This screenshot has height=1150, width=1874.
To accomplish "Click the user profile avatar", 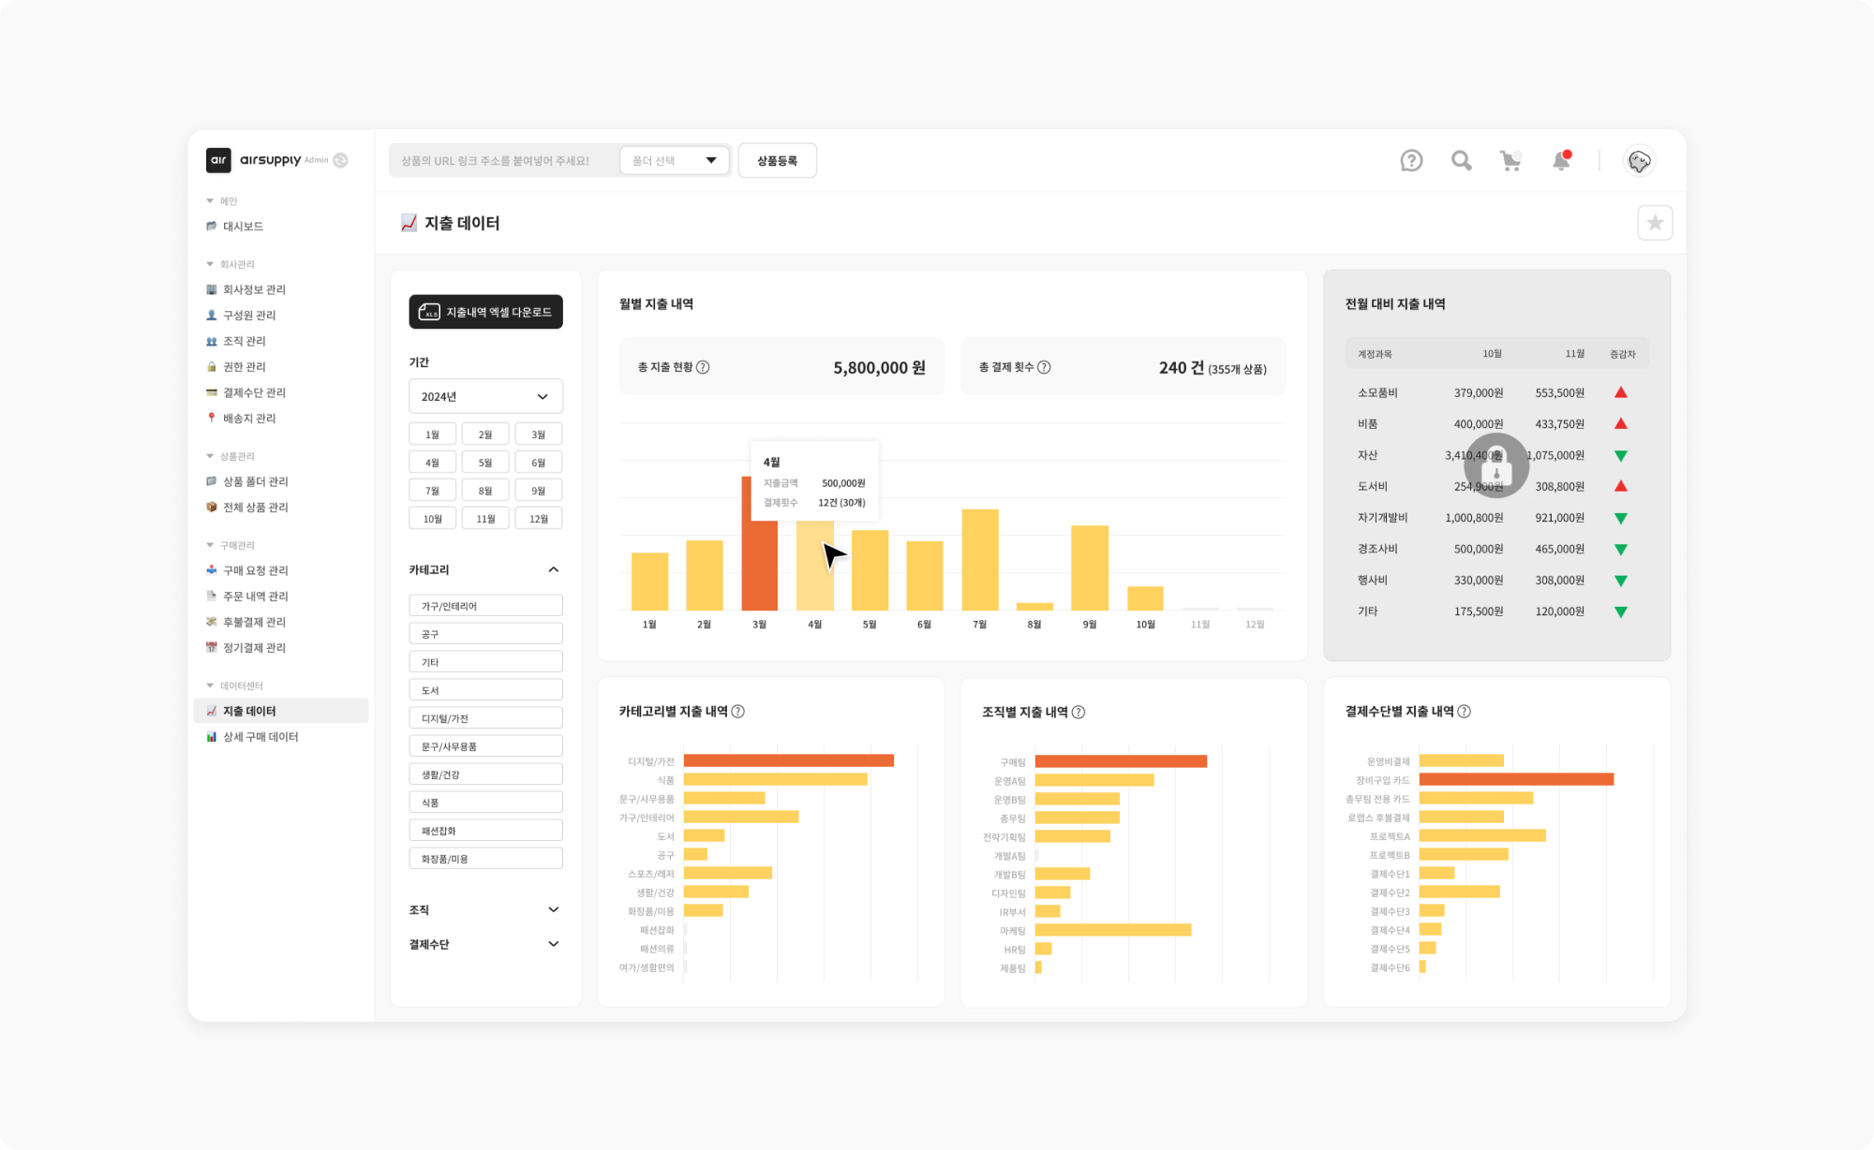I will (1639, 161).
